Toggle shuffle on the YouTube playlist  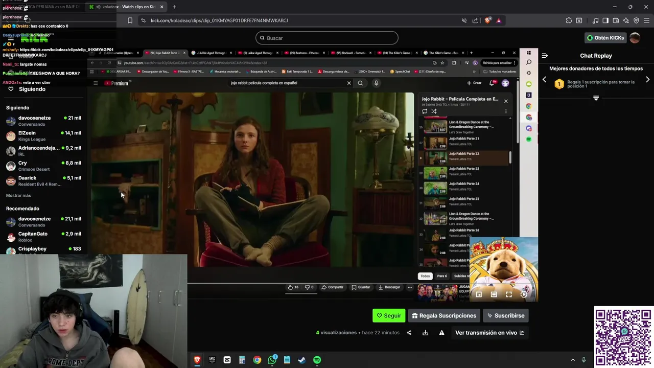[434, 111]
